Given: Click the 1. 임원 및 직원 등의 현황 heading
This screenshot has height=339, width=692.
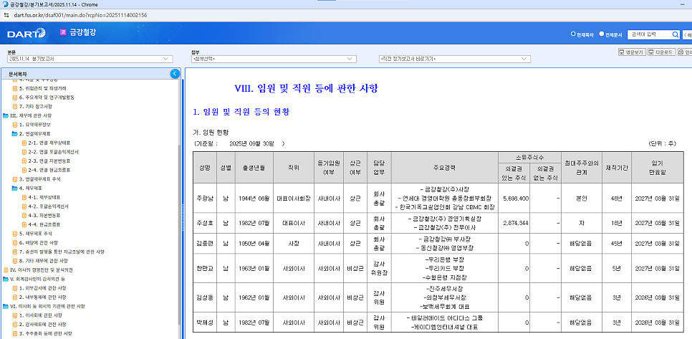Looking at the screenshot, I should click(x=241, y=112).
